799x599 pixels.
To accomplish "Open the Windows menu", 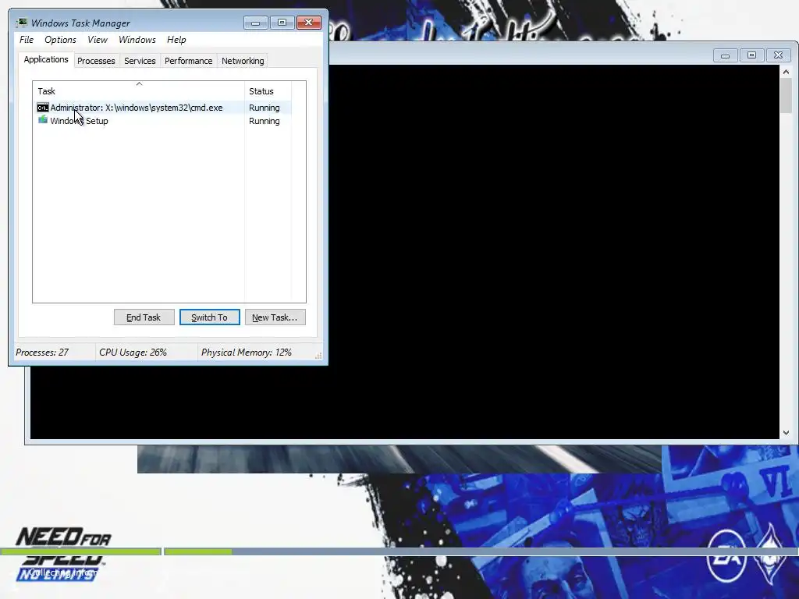I will point(137,40).
